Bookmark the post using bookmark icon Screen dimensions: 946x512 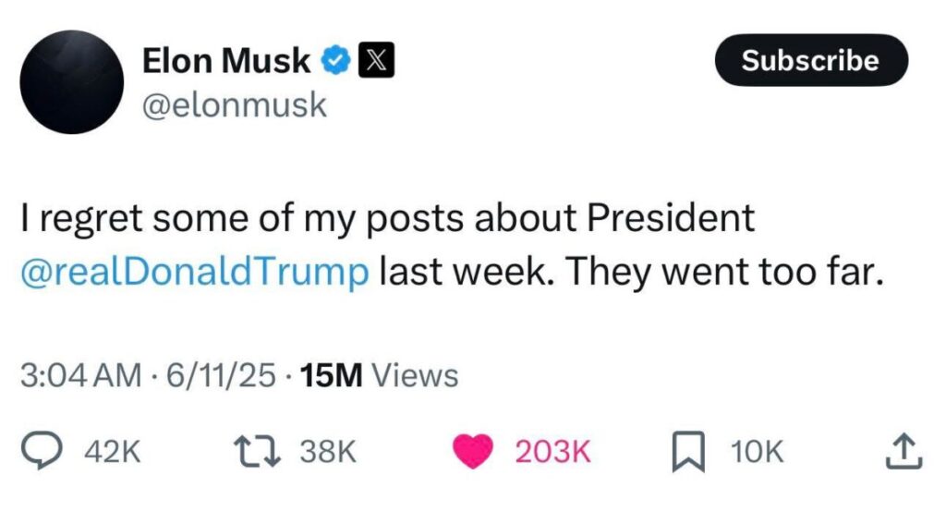[690, 451]
